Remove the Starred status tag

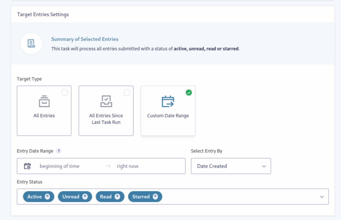pos(155,197)
